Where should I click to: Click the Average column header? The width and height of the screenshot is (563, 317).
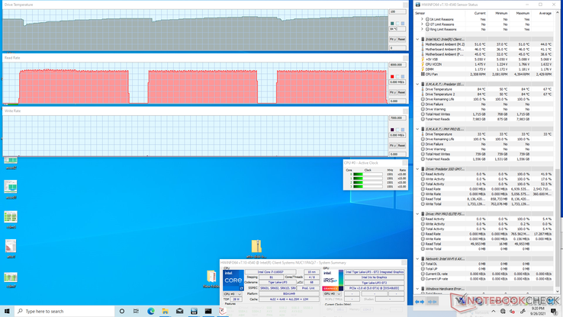545,13
